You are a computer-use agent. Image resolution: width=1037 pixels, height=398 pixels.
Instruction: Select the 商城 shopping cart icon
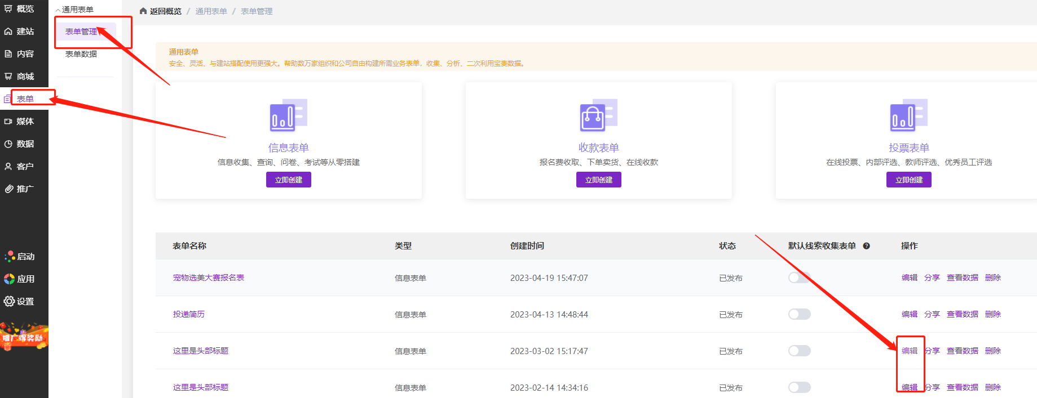8,77
